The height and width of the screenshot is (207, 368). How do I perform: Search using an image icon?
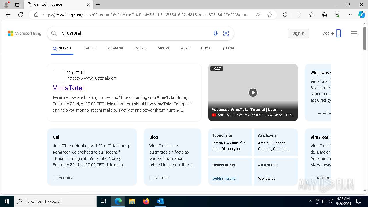pyautogui.click(x=226, y=33)
